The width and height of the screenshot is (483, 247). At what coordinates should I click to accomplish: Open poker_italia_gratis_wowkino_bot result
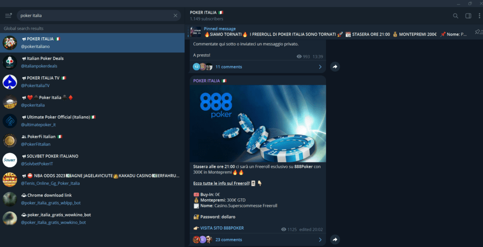92,219
